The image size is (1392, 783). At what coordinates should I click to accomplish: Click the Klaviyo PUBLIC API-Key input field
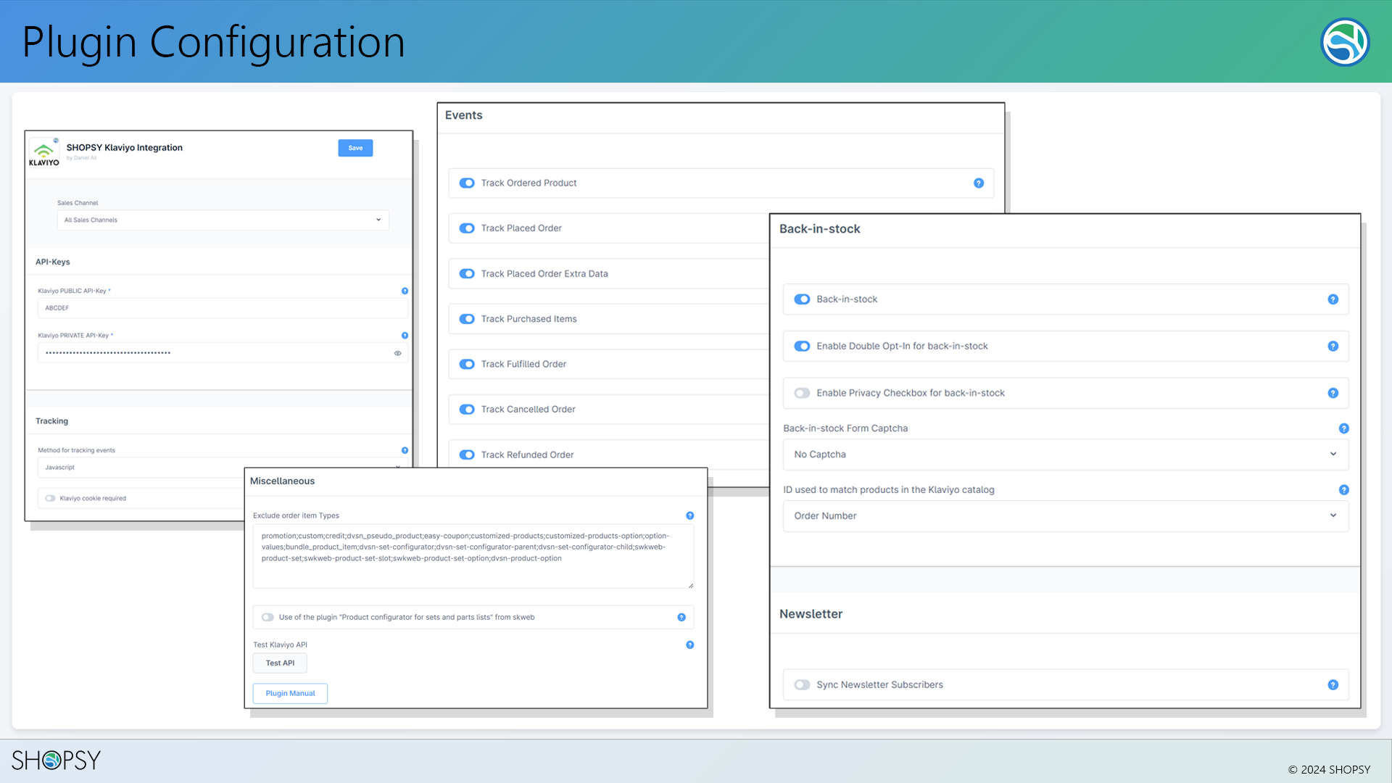pyautogui.click(x=223, y=308)
